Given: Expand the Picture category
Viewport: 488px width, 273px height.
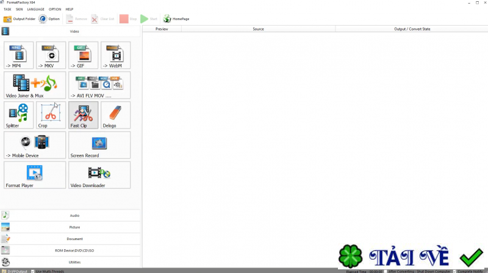Looking at the screenshot, I should [70, 227].
